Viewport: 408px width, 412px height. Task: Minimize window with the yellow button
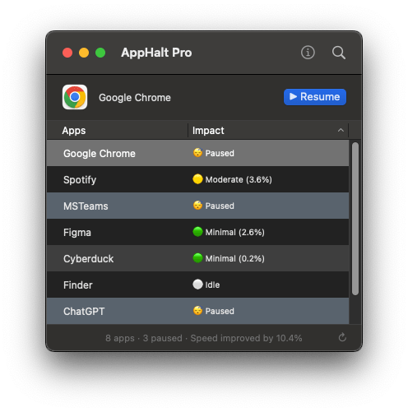[84, 53]
